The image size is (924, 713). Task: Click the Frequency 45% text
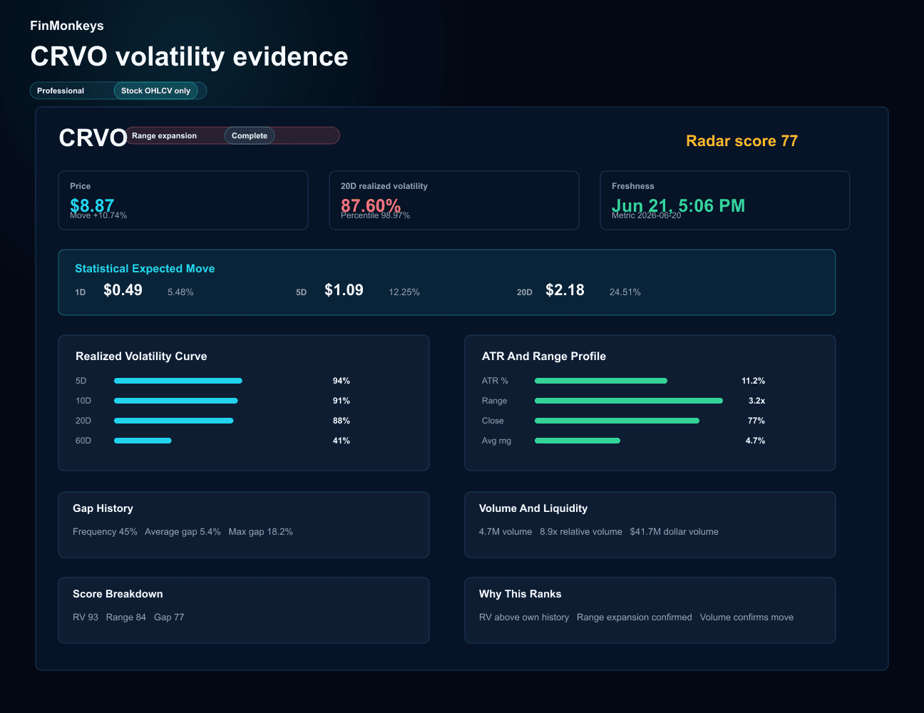point(105,532)
